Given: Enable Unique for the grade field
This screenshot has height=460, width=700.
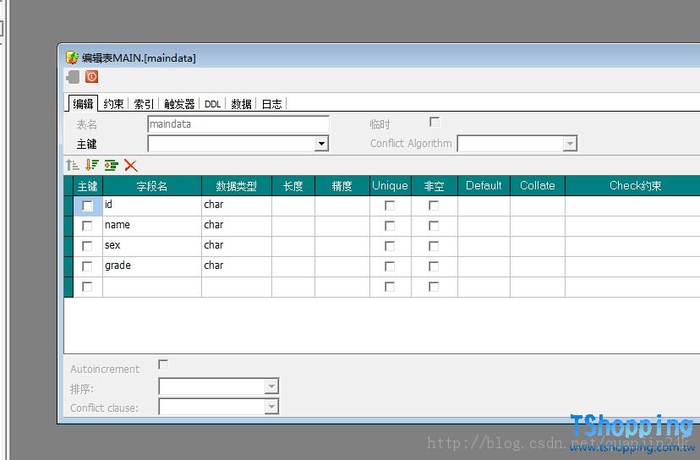Looking at the screenshot, I should pos(390,266).
